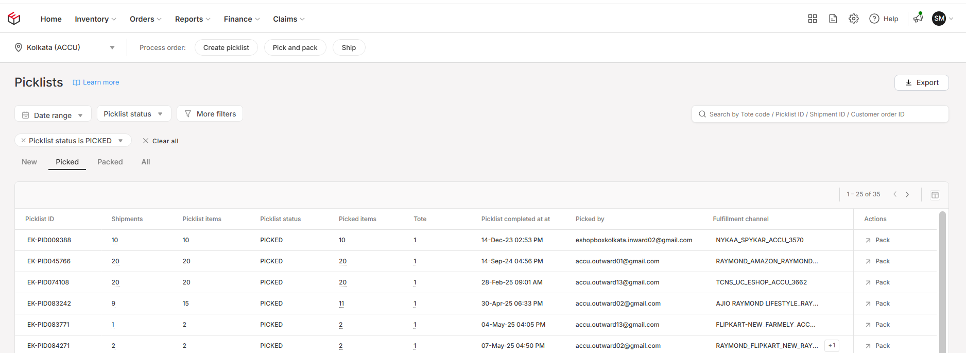The image size is (966, 353).
Task: Click the Export button
Action: tap(921, 82)
